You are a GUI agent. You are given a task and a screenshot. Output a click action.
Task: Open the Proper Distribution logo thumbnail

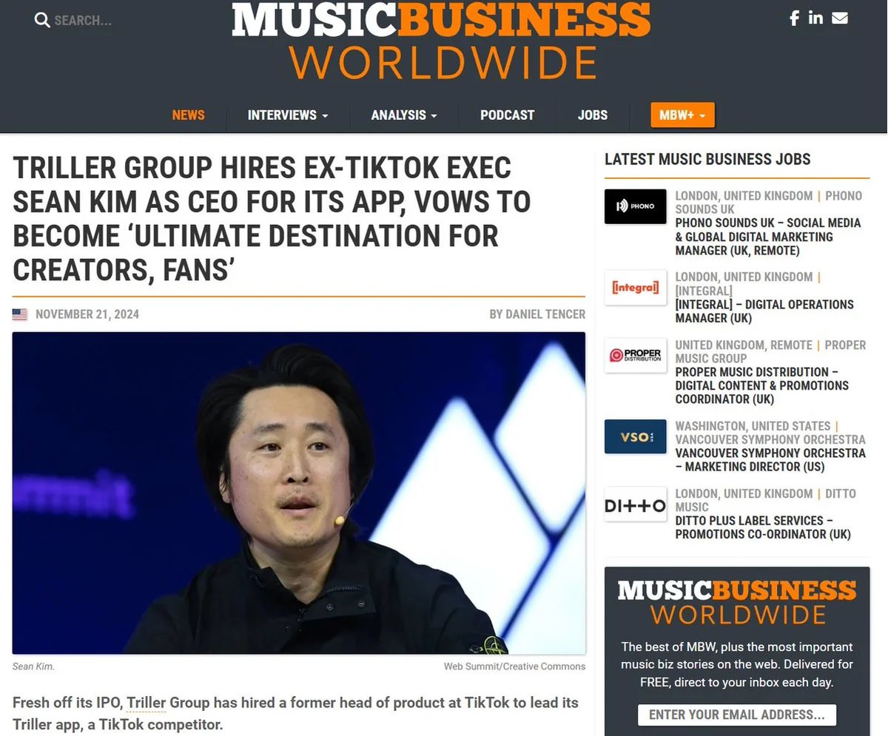click(635, 355)
